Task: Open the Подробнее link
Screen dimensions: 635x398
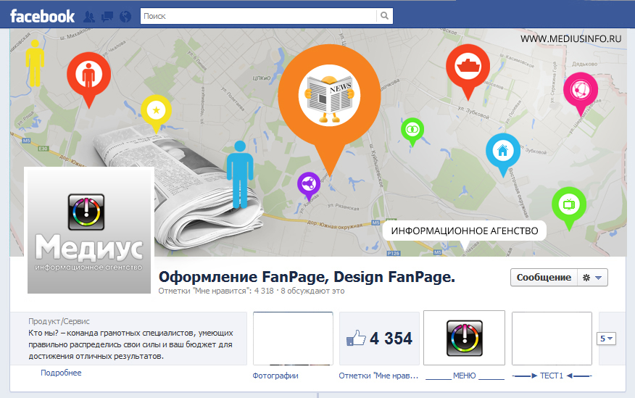Action: pyautogui.click(x=61, y=373)
